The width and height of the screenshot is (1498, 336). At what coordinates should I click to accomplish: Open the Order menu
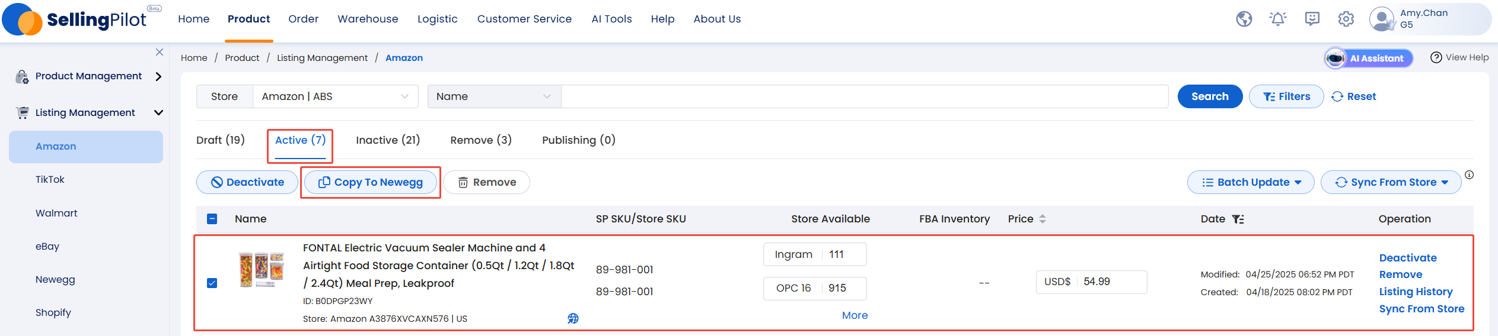point(303,19)
